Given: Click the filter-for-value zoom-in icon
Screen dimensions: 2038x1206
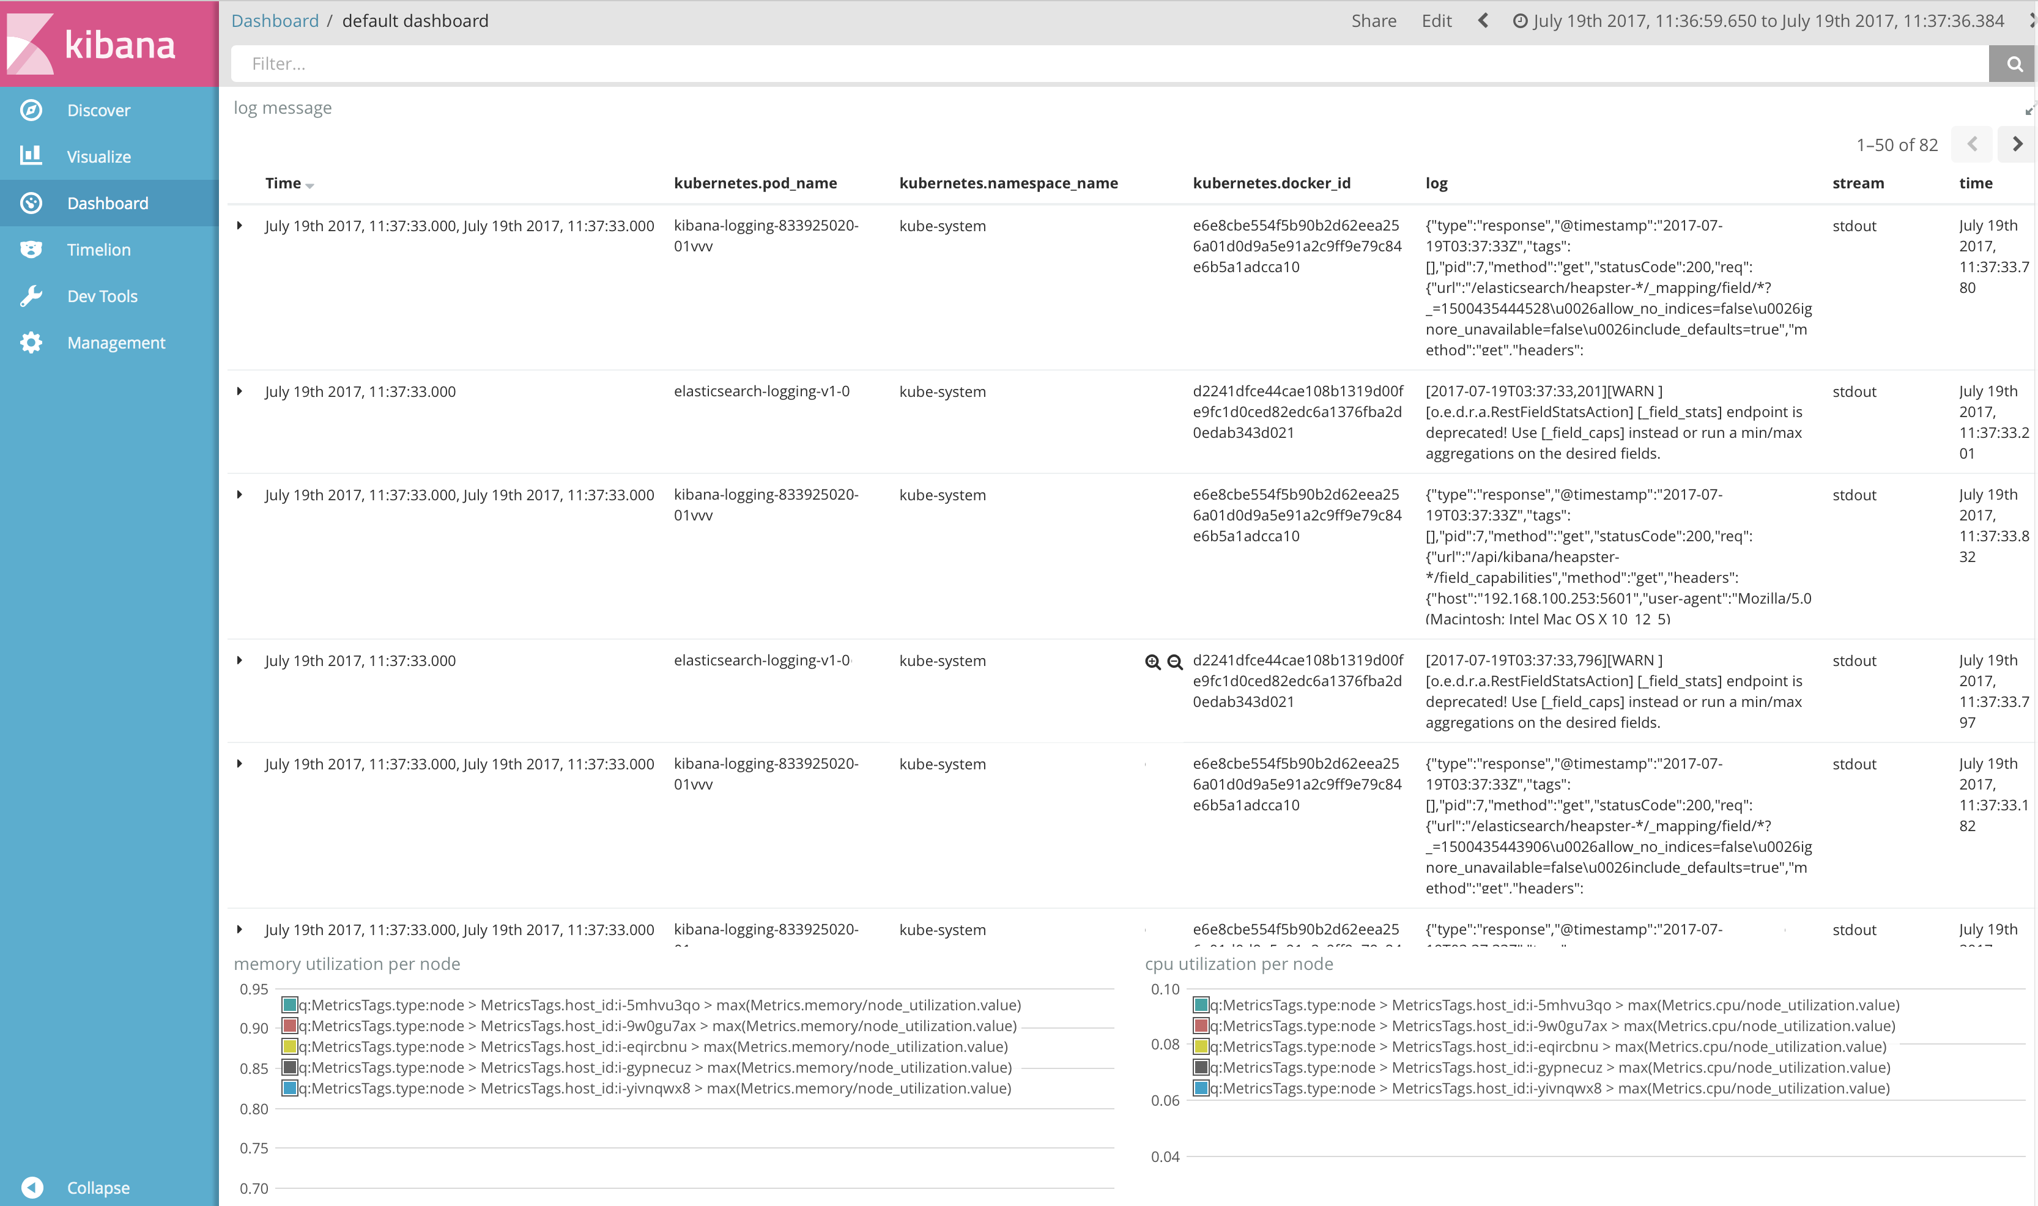Looking at the screenshot, I should click(x=1152, y=662).
